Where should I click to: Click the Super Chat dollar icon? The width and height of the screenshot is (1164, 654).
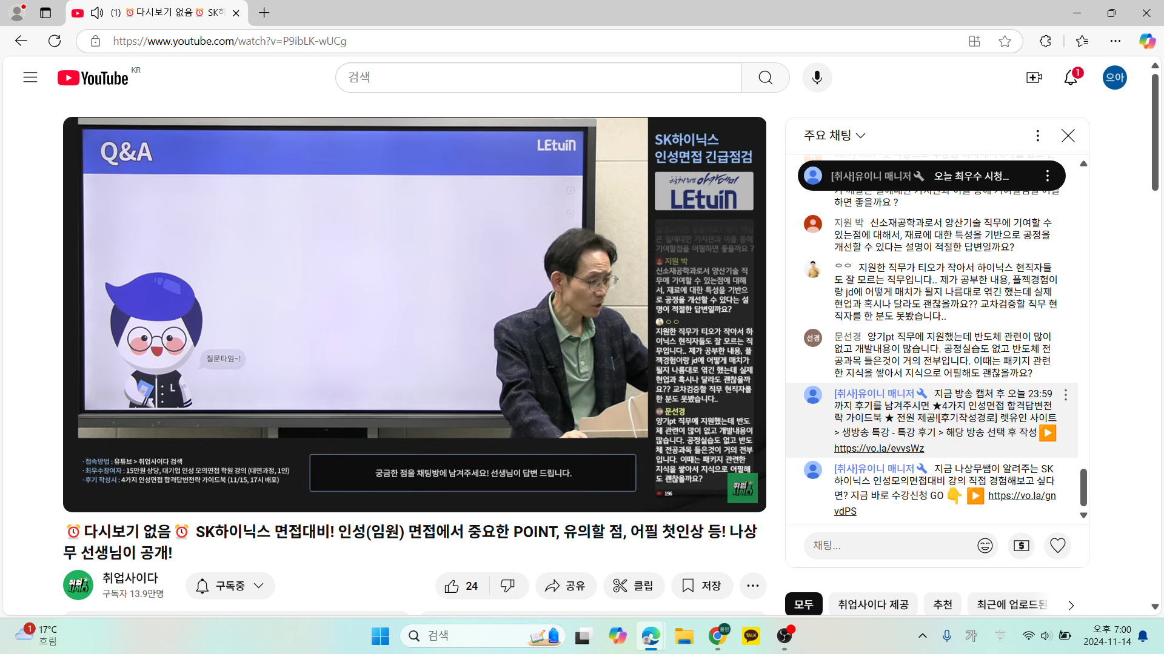(1021, 546)
